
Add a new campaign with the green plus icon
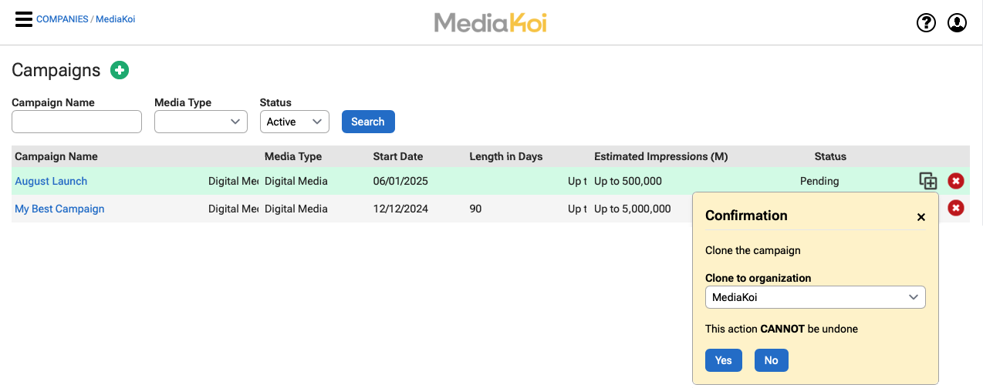(x=120, y=70)
